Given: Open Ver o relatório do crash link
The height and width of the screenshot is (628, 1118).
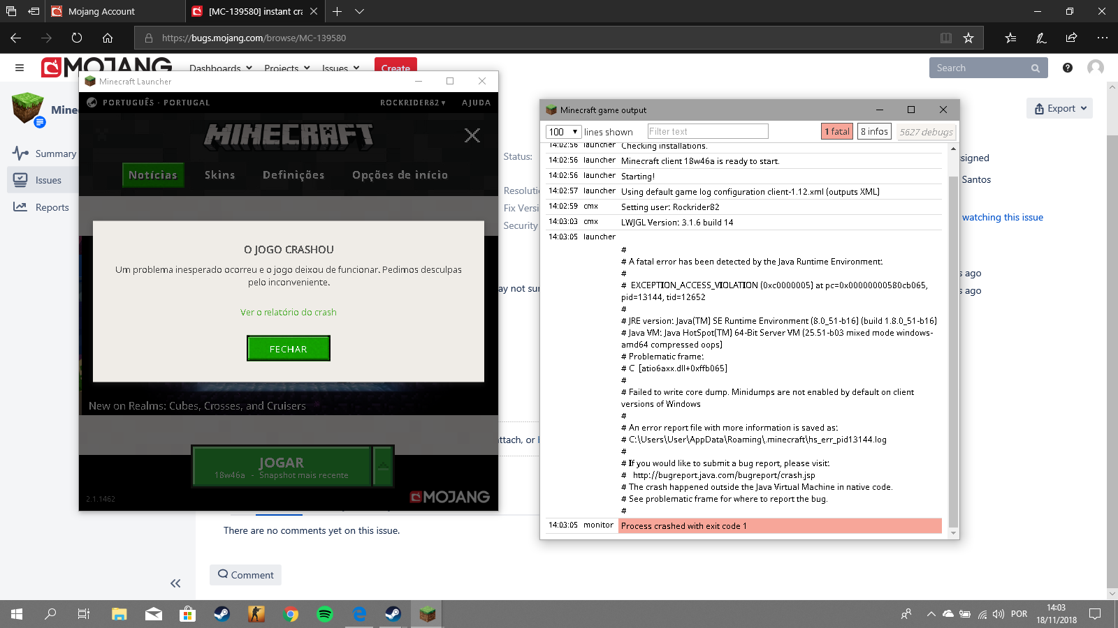Looking at the screenshot, I should pyautogui.click(x=289, y=312).
